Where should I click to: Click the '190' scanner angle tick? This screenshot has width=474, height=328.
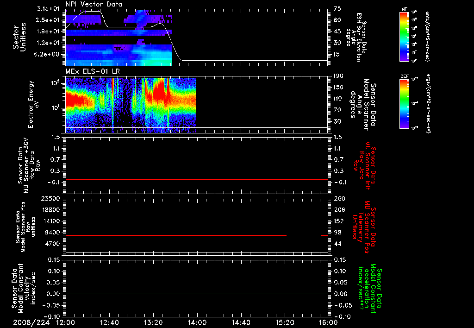click(x=338, y=76)
